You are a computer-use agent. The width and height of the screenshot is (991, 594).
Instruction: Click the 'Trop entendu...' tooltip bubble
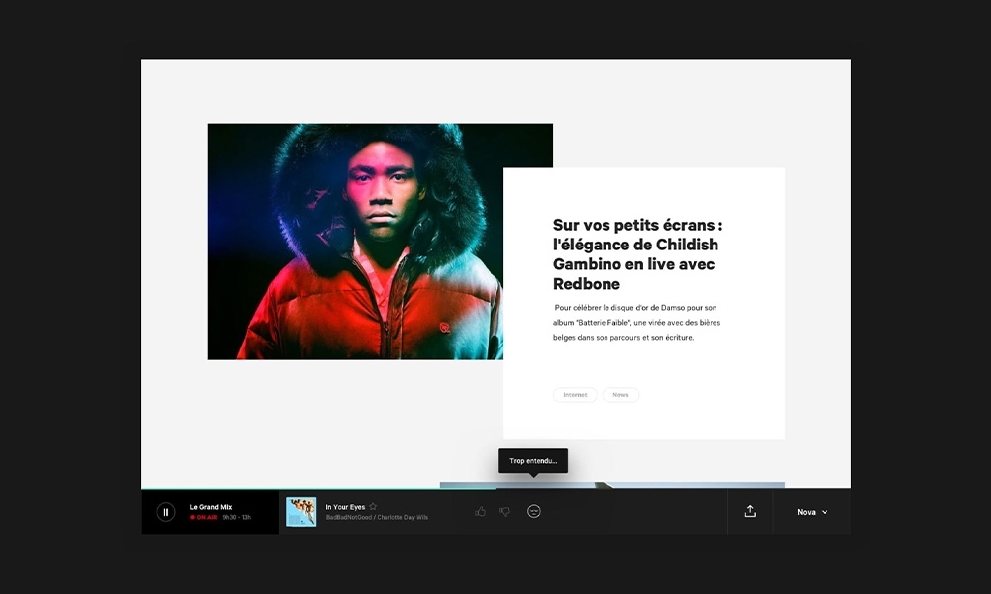(x=533, y=461)
